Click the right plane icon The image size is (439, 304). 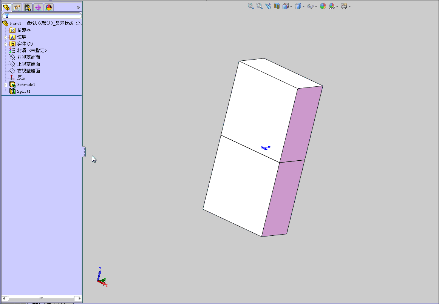coord(12,71)
